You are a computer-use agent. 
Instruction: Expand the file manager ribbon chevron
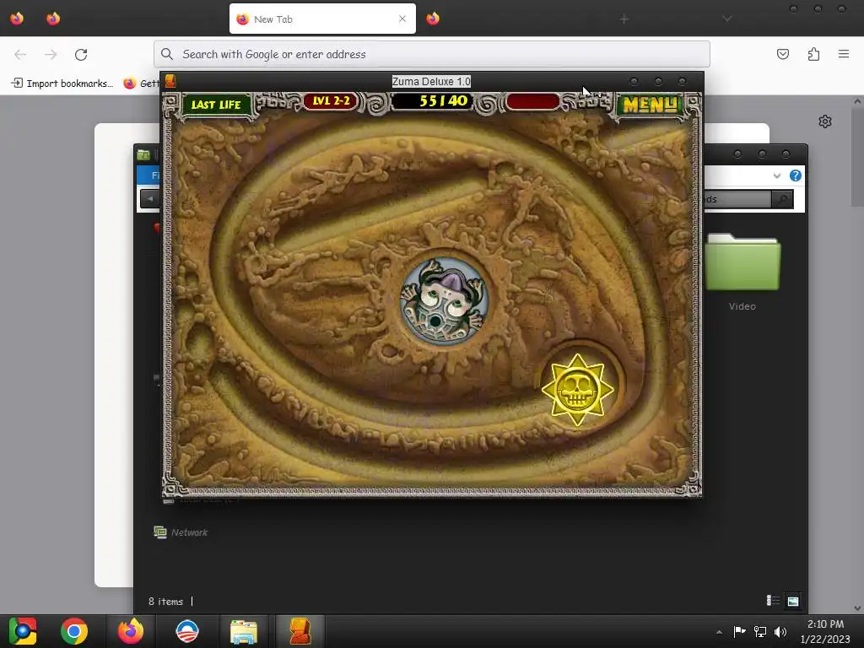777,175
